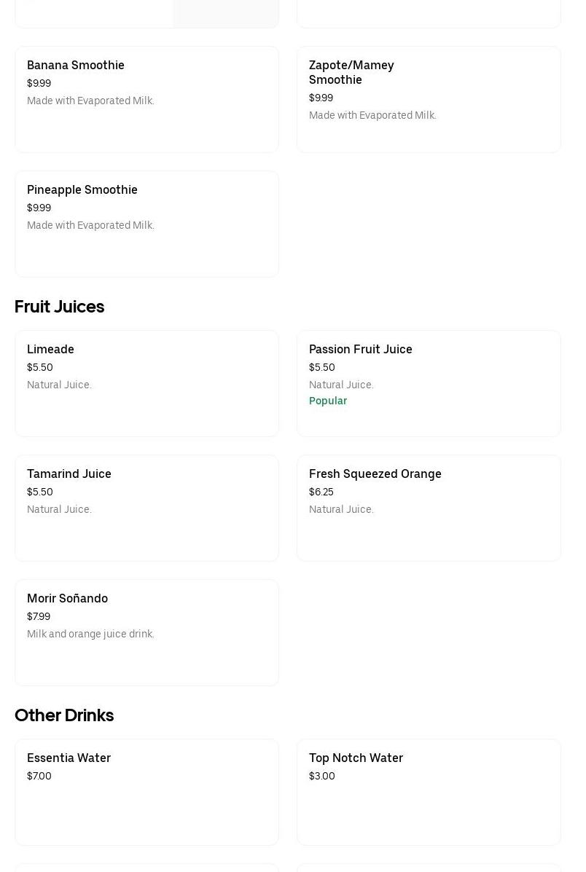
Task: Click the $3.00 price of Top Notch Water
Action: [x=322, y=777]
